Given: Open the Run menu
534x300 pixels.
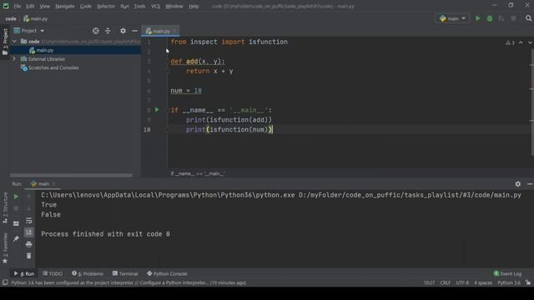Looking at the screenshot, I should 124,6.
